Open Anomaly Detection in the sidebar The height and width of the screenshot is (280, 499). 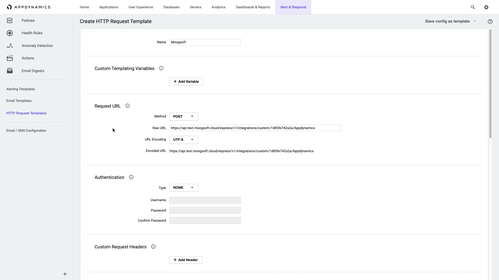tap(37, 46)
